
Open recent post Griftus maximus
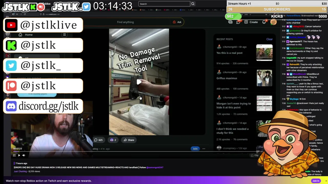coord(227,78)
